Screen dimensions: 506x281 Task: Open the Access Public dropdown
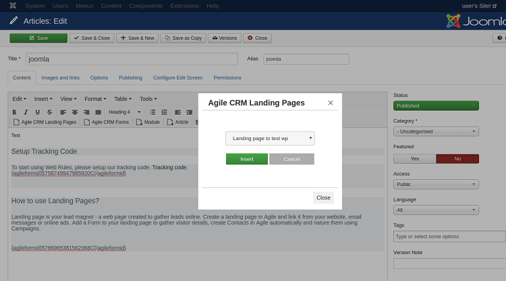click(x=436, y=185)
